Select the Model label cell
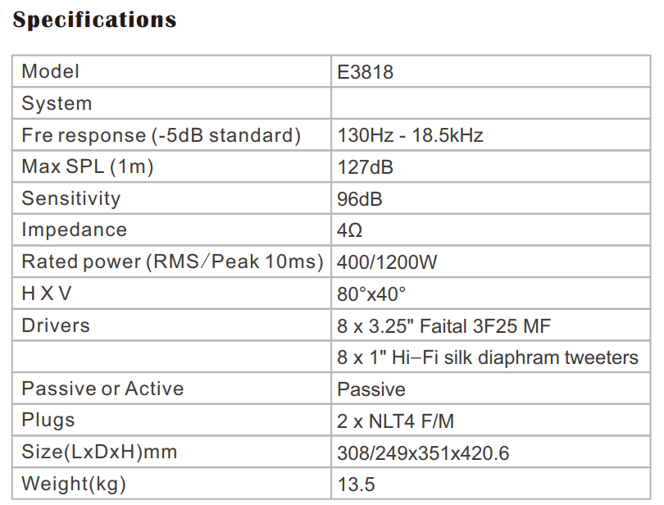664x505 pixels. coord(51,71)
